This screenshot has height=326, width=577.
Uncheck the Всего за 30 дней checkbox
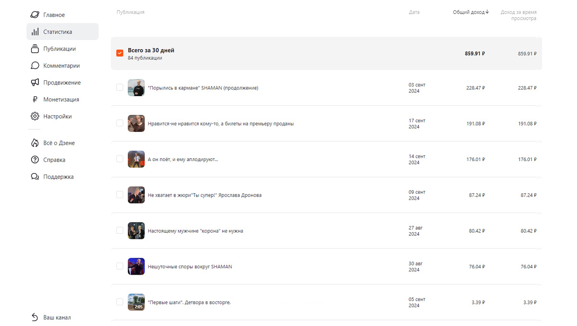point(120,53)
